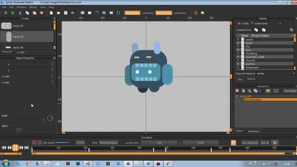Click the red circular icon right of Lock Sprites

(195, 13)
